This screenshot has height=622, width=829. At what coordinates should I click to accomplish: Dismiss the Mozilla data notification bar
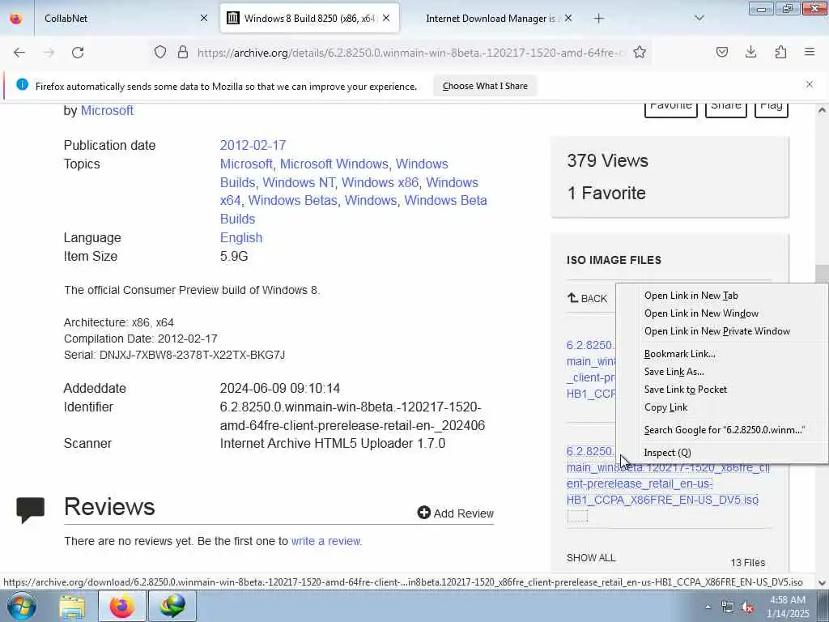(809, 84)
